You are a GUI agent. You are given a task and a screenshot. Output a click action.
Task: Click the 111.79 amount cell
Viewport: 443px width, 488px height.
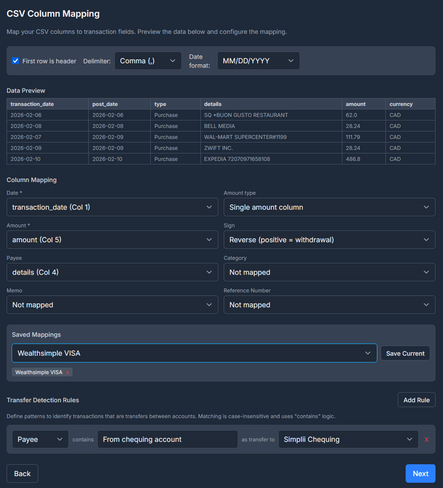point(363,137)
